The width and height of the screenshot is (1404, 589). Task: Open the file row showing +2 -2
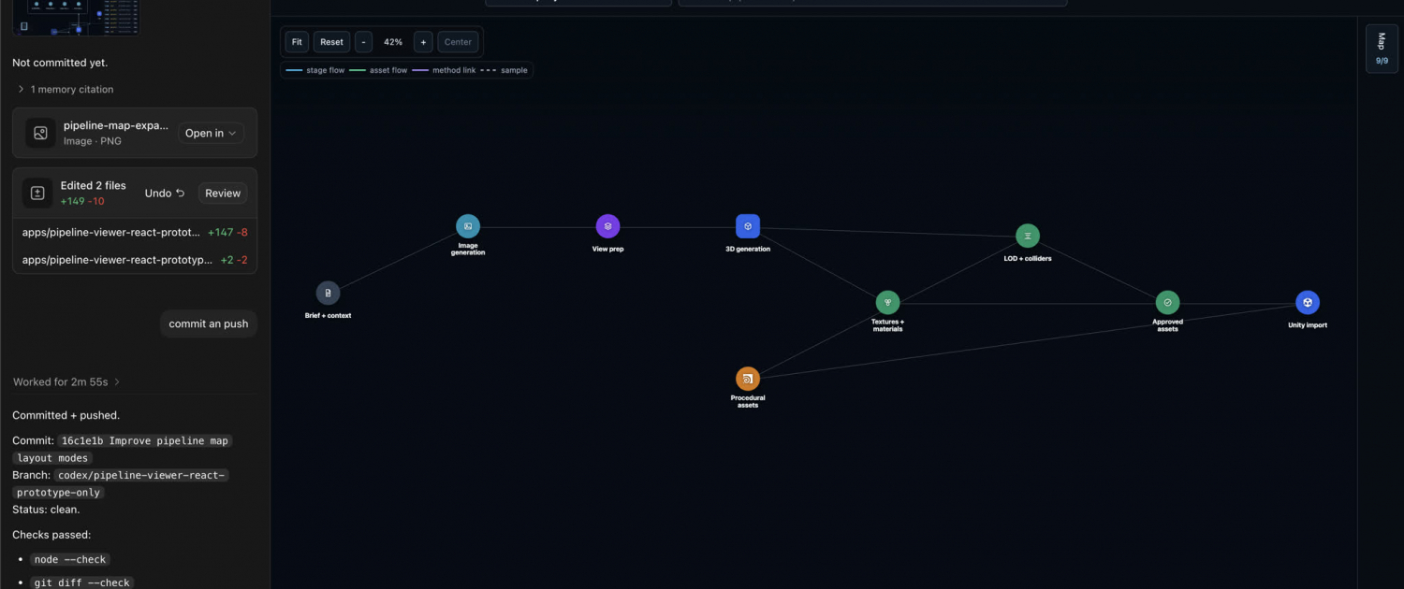pos(135,260)
